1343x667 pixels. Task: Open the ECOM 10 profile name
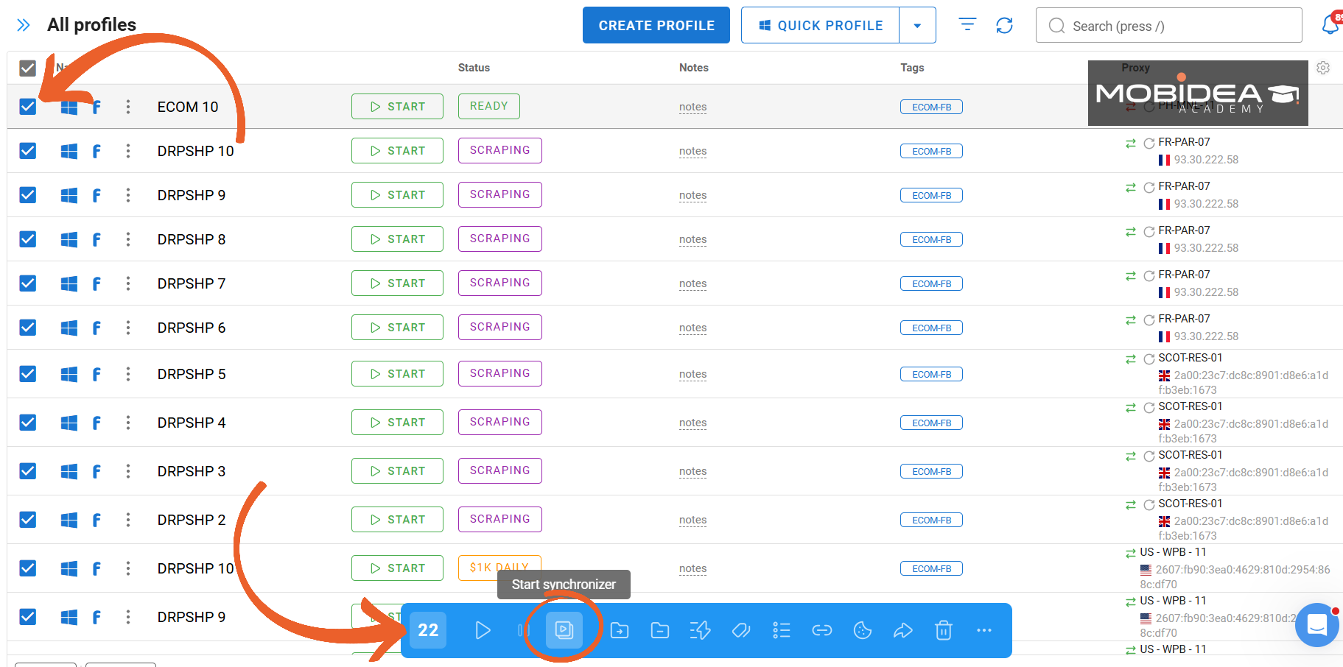tap(188, 107)
